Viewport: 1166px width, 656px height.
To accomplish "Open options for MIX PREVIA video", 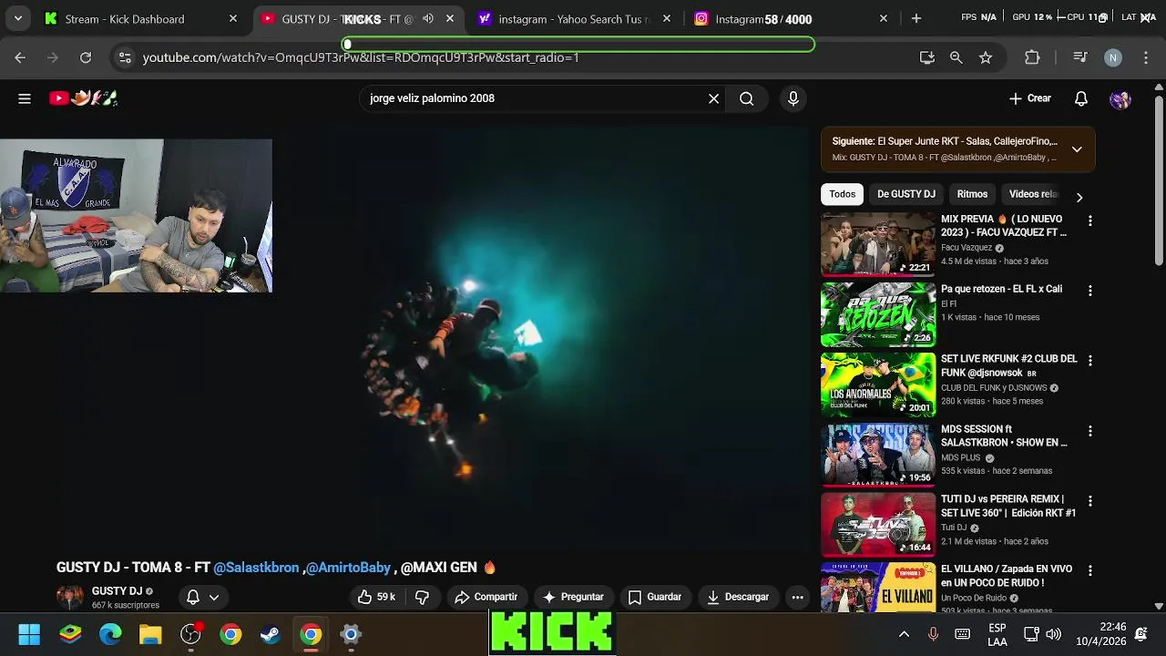I will click(x=1089, y=220).
